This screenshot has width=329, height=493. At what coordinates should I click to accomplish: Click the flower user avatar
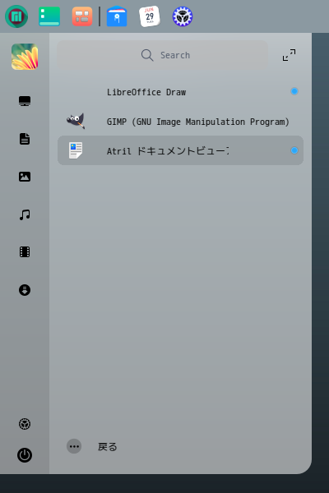tap(25, 57)
